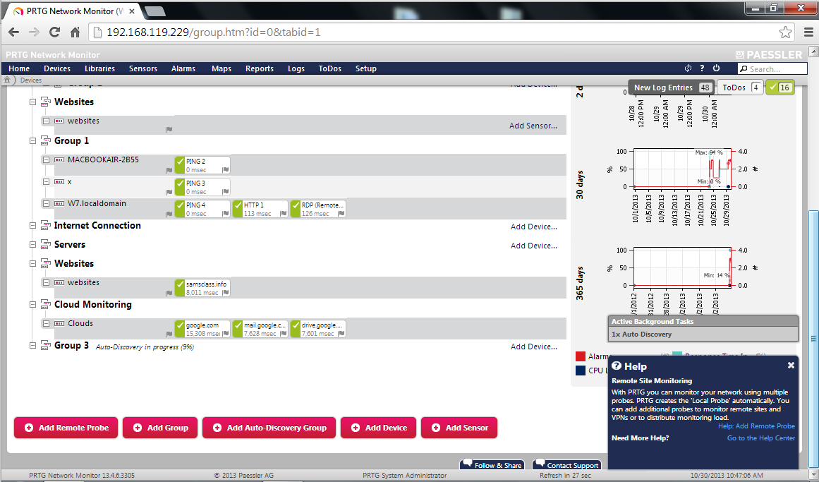The width and height of the screenshot is (819, 482).
Task: Click the flag icon below the x device
Action: tap(169, 192)
